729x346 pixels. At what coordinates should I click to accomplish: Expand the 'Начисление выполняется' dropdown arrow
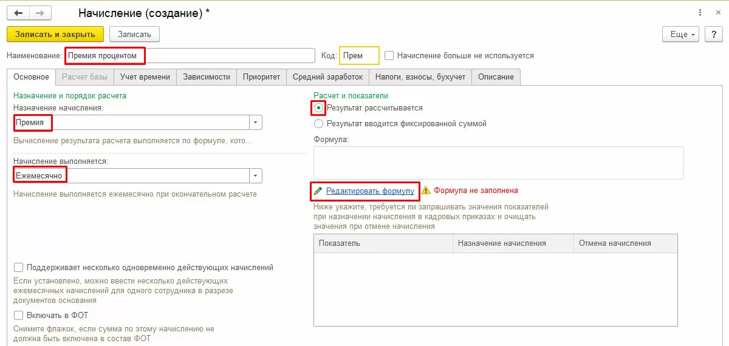(x=256, y=175)
